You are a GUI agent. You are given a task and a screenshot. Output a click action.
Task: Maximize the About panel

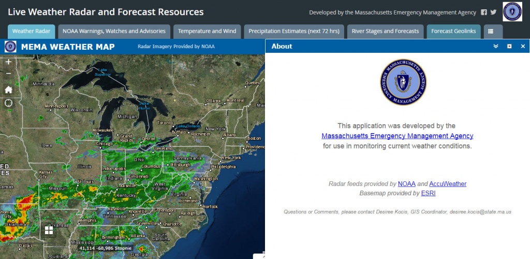(x=509, y=46)
